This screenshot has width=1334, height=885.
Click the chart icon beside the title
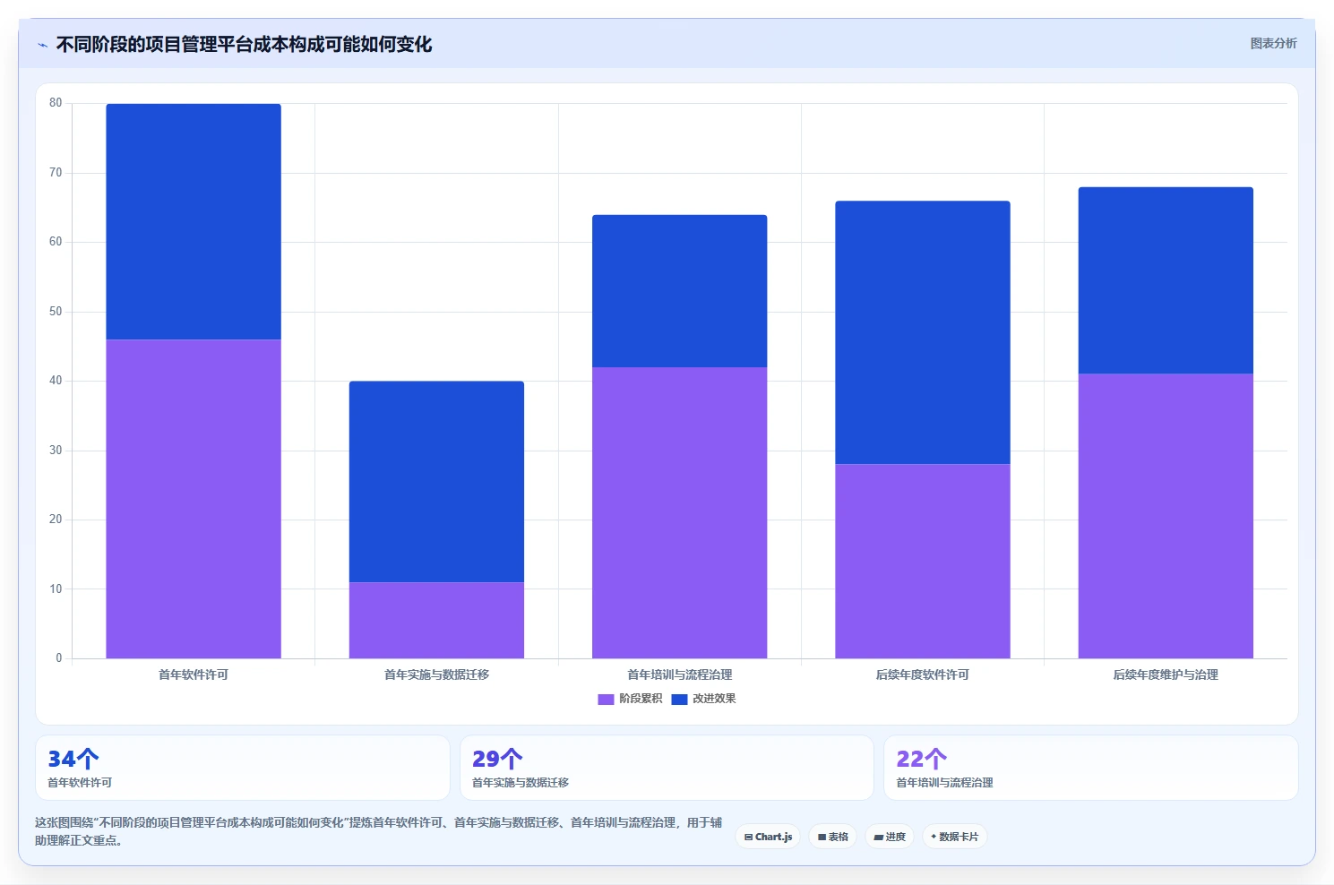coord(42,45)
